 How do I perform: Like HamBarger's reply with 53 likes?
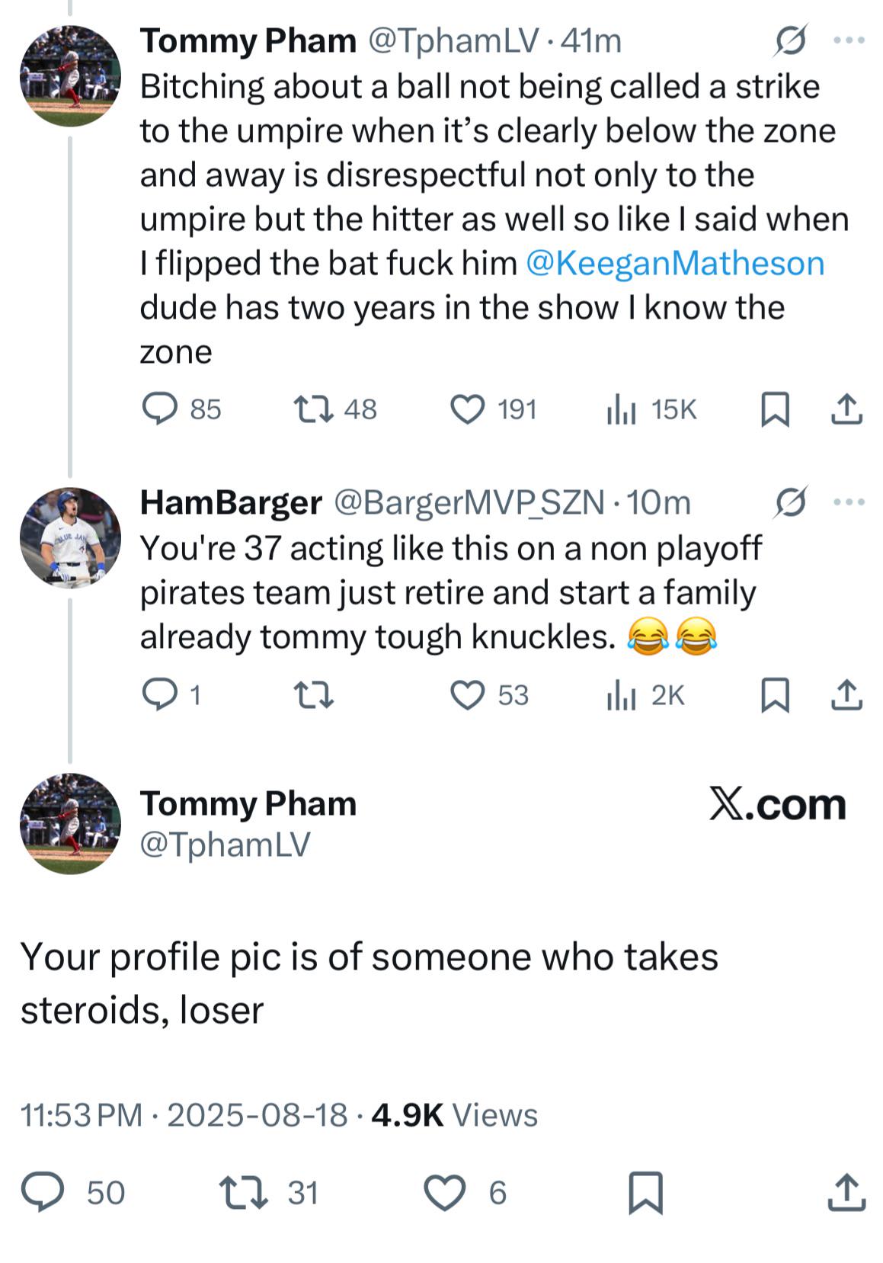pos(468,695)
